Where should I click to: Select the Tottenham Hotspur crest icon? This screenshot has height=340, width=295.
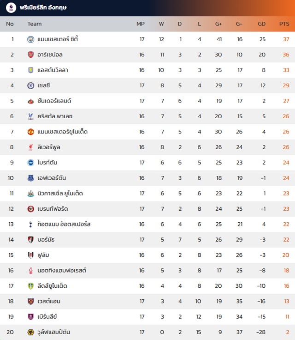pyautogui.click(x=31, y=225)
